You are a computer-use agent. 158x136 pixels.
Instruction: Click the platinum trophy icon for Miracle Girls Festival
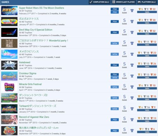pos(132,87)
